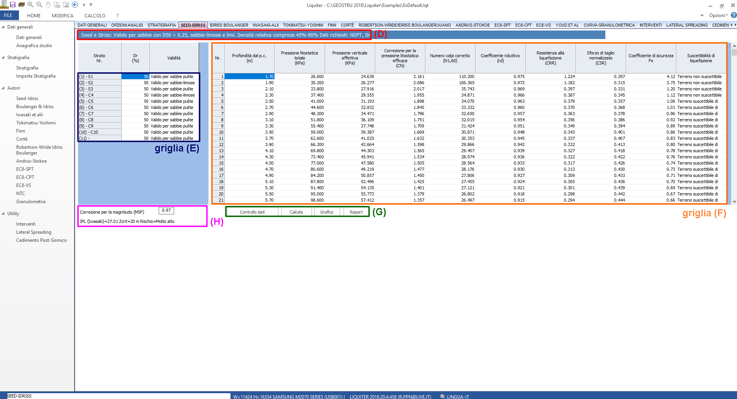
Task: Click the results grid scroll down arrow
Action: point(734,201)
